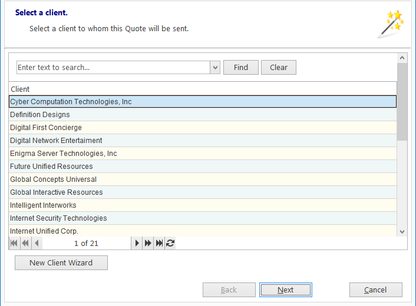The image size is (416, 306).
Task: Open the New Client Wizard
Action: click(61, 263)
